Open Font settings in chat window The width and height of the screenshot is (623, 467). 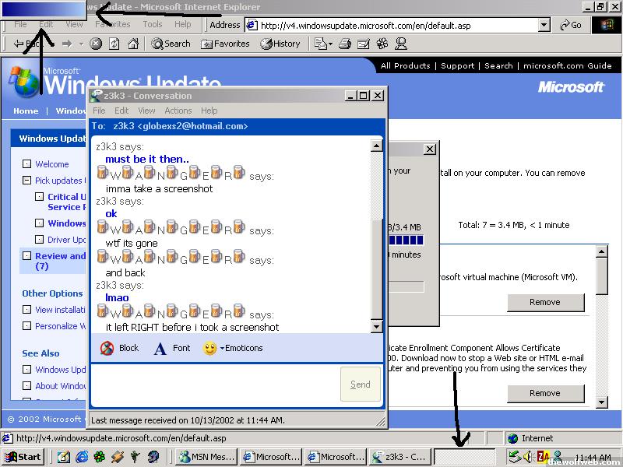pos(171,348)
